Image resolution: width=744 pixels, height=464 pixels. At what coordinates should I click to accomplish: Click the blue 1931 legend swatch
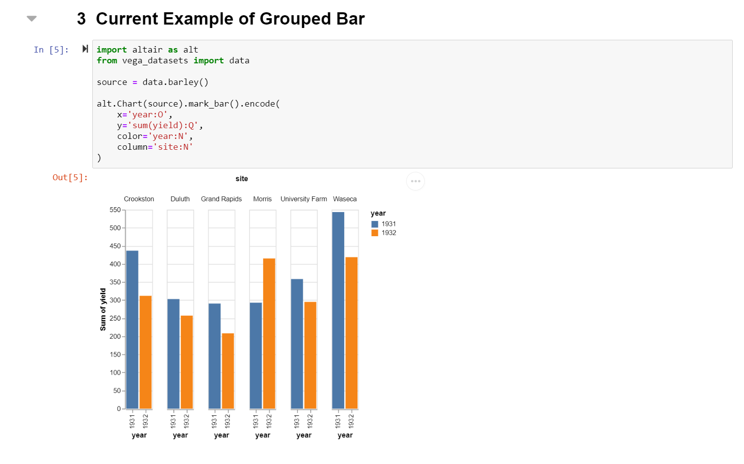[374, 223]
